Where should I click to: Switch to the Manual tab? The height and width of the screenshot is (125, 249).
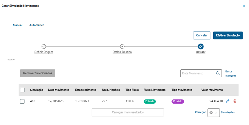(18, 25)
